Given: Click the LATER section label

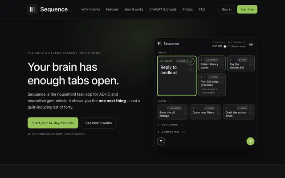Looking at the screenshot, I should 162,101.
